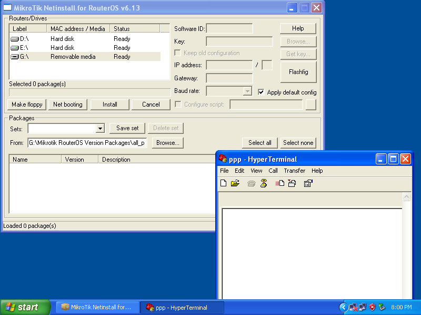Viewport: 421px width, 315px height.
Task: Click the Flashfig button
Action: (298, 72)
